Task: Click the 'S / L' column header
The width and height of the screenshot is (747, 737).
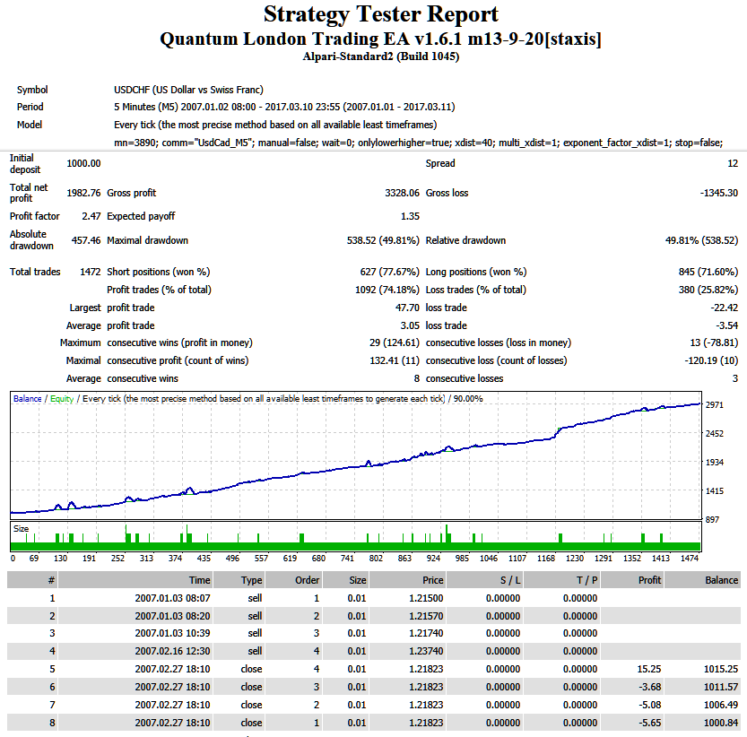Action: [484, 580]
